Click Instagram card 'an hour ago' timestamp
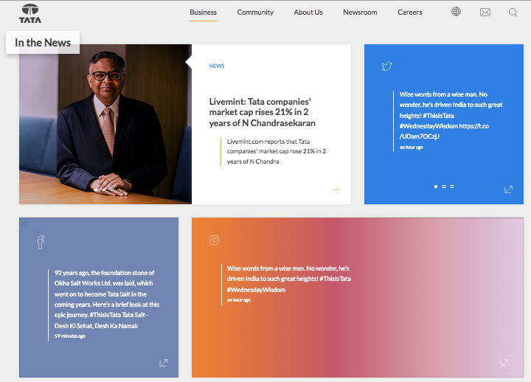The height and width of the screenshot is (382, 531). point(239,299)
